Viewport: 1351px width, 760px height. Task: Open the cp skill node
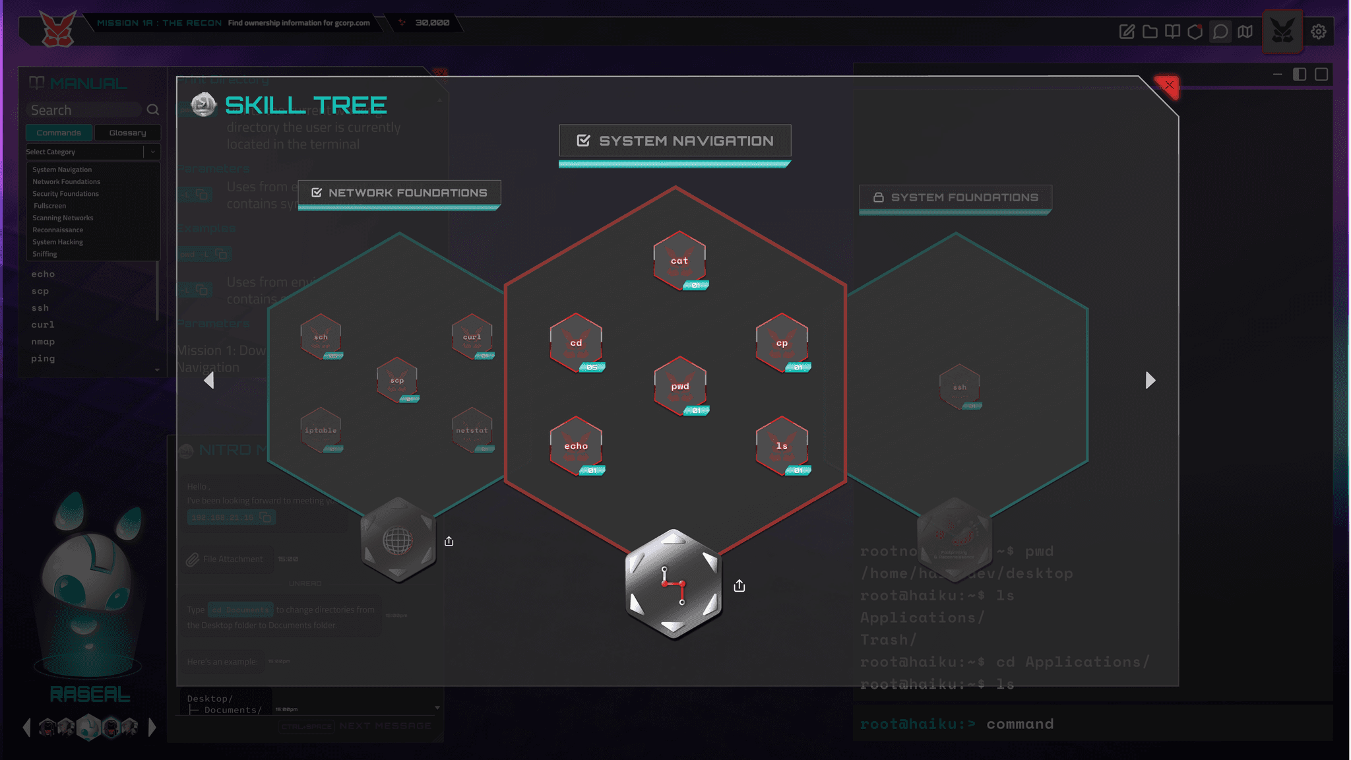point(782,343)
